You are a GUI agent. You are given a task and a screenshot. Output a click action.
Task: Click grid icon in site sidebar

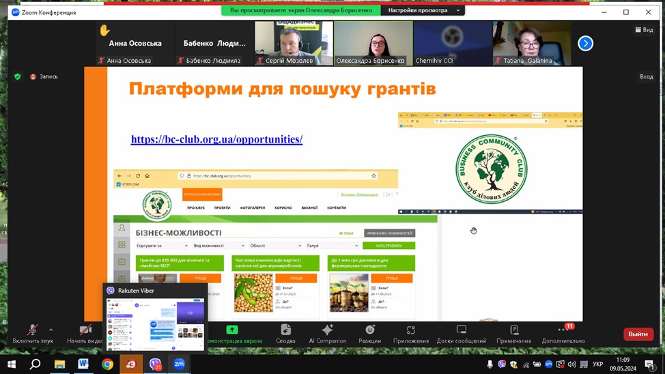pos(122,244)
